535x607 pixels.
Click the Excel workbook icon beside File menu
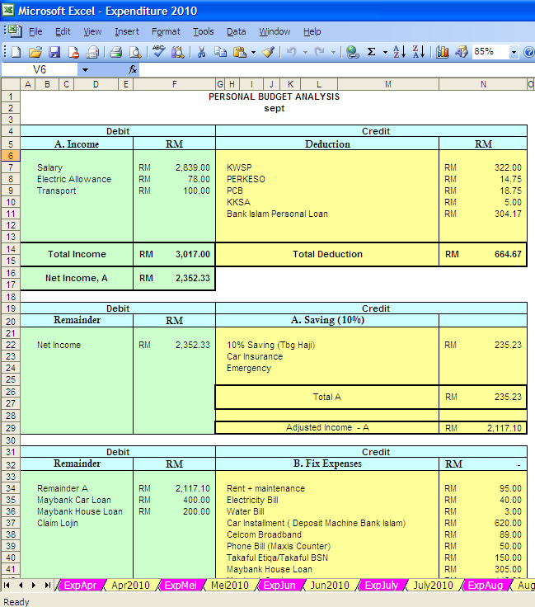click(15, 31)
